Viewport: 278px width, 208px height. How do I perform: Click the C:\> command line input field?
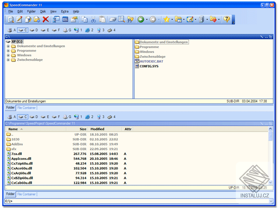pyautogui.click(x=137, y=201)
